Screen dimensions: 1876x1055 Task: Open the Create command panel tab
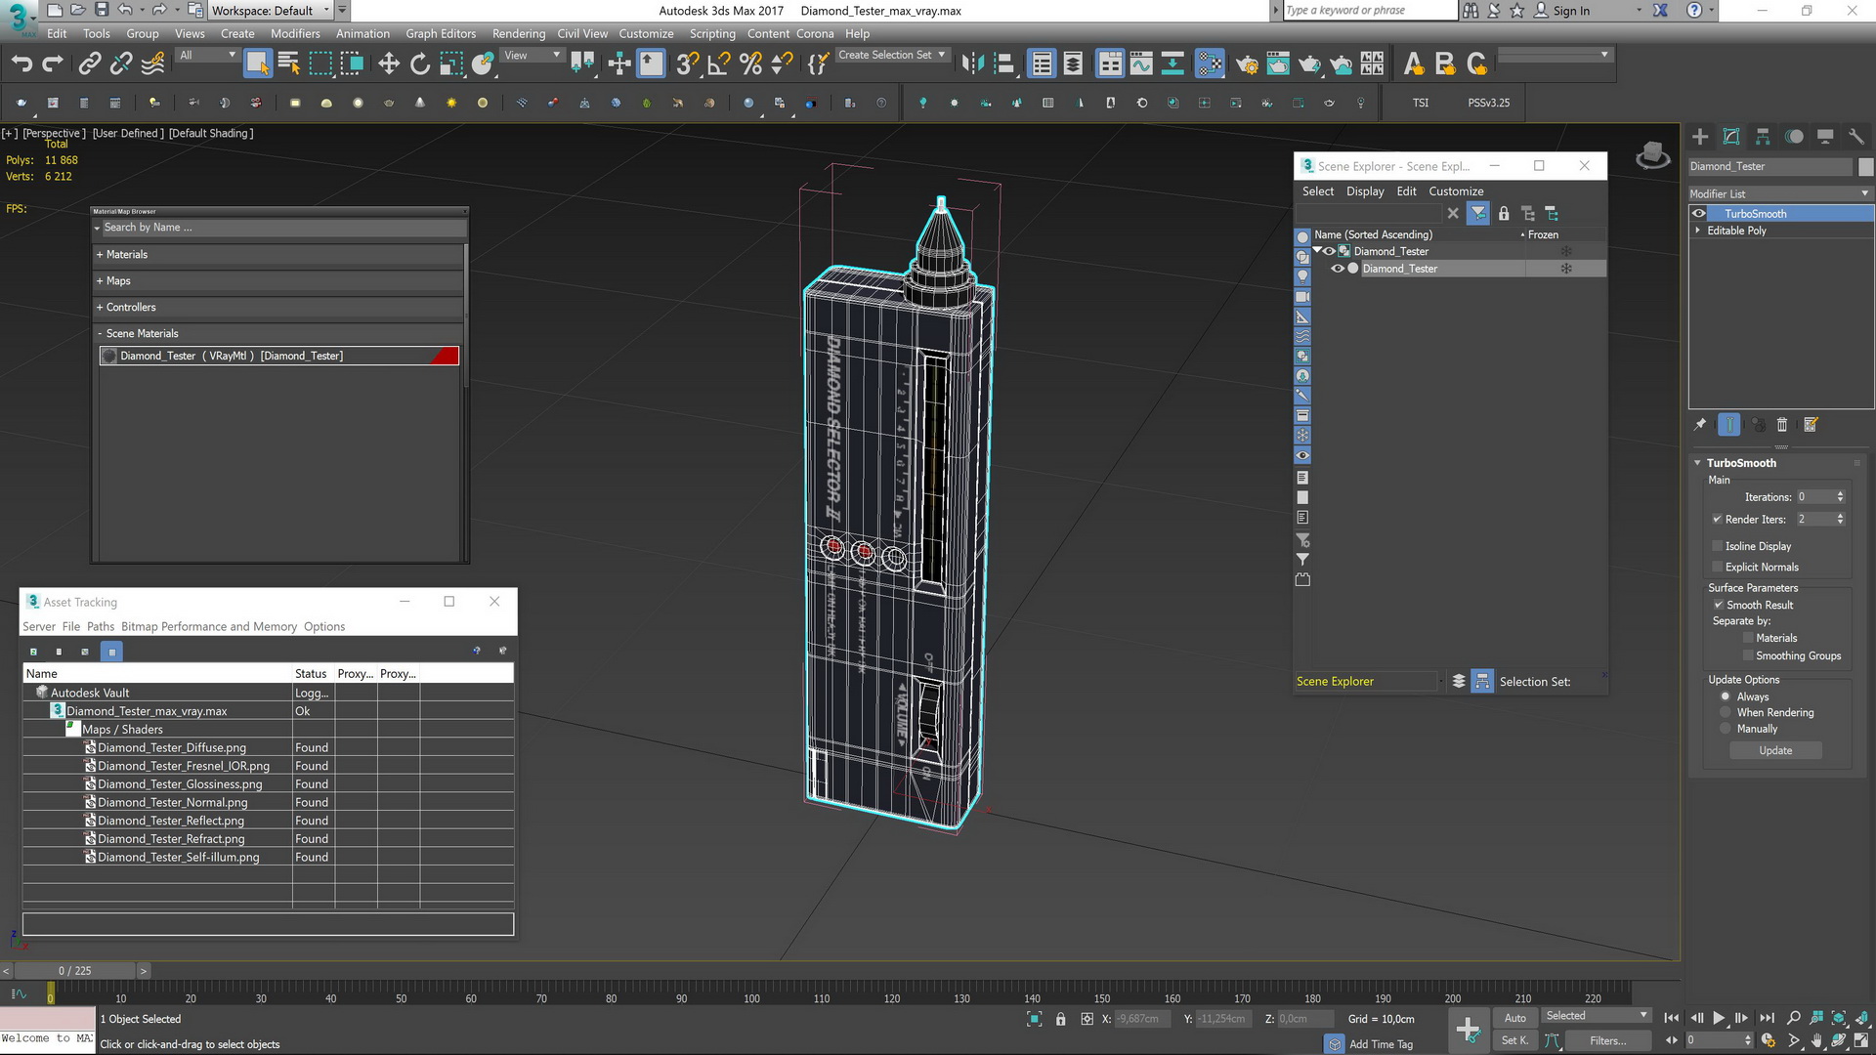click(1700, 137)
